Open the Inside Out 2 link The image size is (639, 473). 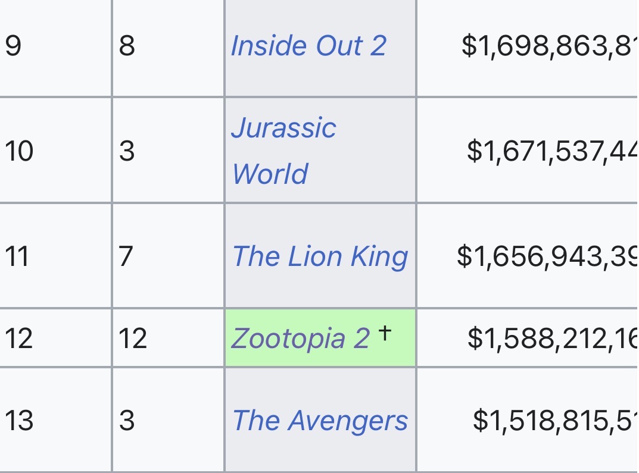[308, 46]
